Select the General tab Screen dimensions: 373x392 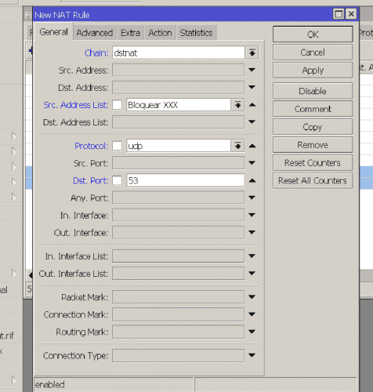(53, 32)
